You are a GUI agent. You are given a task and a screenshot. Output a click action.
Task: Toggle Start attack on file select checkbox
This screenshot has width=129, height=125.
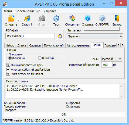(x=8, y=74)
